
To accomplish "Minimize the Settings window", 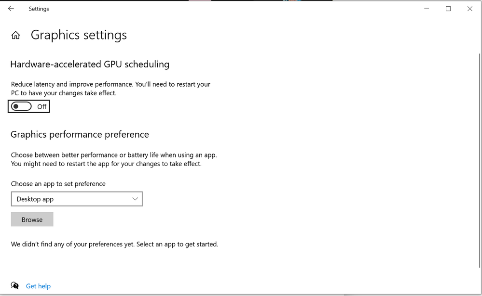I will pyautogui.click(x=427, y=9).
